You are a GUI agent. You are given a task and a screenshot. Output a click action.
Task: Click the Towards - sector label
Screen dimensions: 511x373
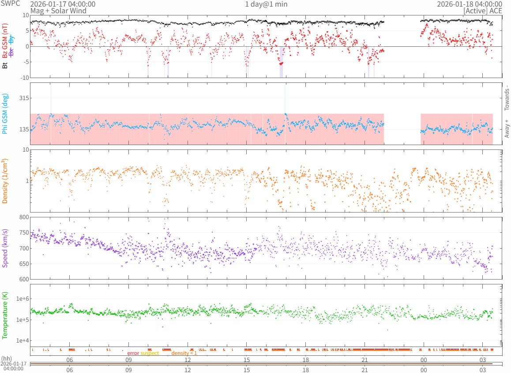pos(507,97)
